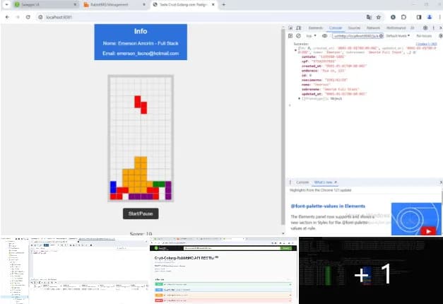
Task: Toggle the DevTools device toolbar icon
Action: (298, 28)
